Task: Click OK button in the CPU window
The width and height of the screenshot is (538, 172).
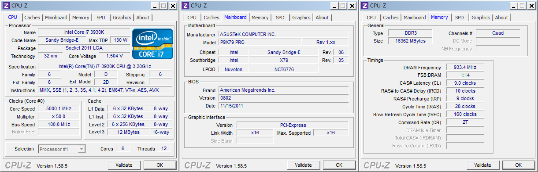Action: [160, 165]
